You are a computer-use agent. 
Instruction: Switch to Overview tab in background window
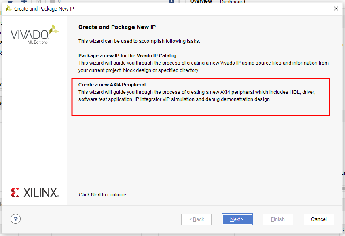coord(201,2)
